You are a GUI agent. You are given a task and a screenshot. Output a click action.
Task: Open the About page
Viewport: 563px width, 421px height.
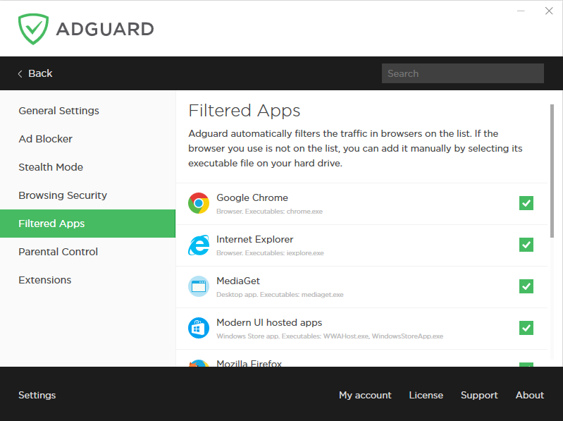coord(530,395)
